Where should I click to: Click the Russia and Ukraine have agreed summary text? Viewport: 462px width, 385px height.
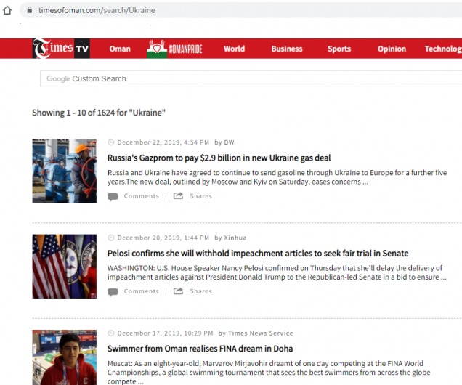click(x=277, y=177)
